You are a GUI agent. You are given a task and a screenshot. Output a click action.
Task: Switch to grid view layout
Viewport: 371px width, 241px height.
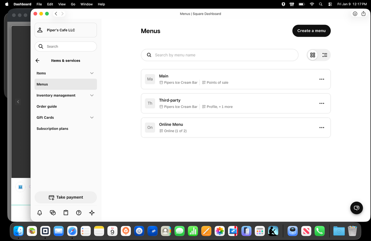[313, 55]
